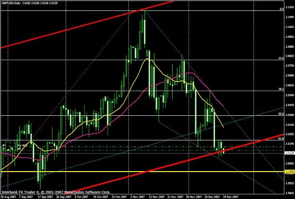
Task: Click the GBPUSD,Daily chart title text
Action: [x=11, y=3]
